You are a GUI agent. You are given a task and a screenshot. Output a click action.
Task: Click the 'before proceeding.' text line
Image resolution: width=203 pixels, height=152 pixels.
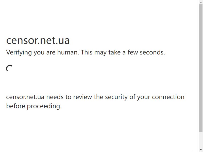[x=34, y=106]
